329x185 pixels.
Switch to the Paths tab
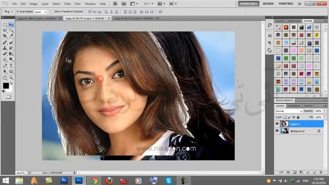[x=308, y=106]
